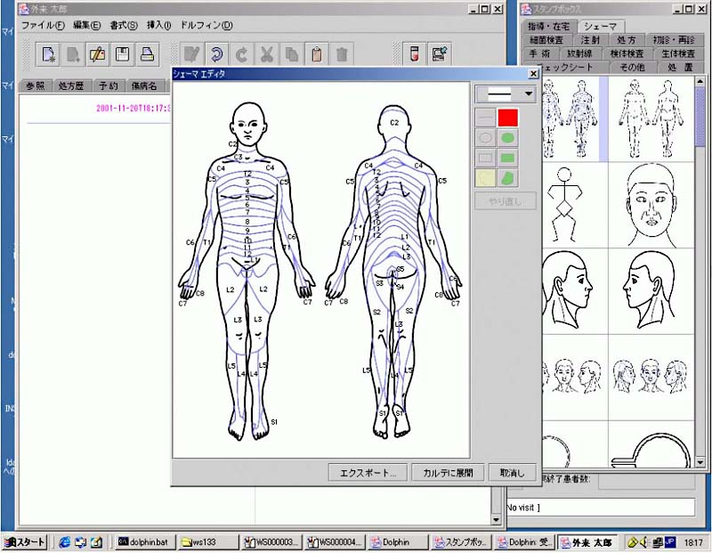Click the スタート button on taskbar

(x=25, y=541)
